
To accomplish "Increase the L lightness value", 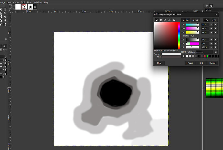I will tap(216, 40).
